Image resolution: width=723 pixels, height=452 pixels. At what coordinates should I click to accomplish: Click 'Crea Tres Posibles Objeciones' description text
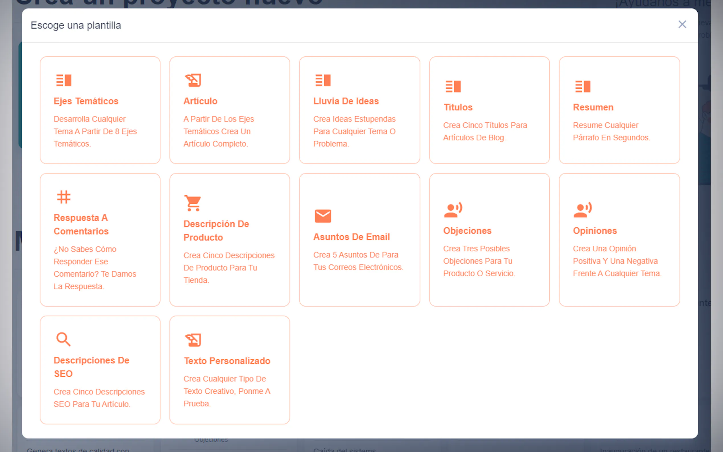click(x=479, y=261)
